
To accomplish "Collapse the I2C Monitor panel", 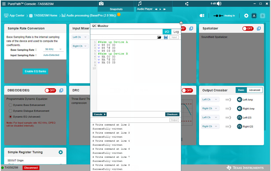I will click(181, 23).
